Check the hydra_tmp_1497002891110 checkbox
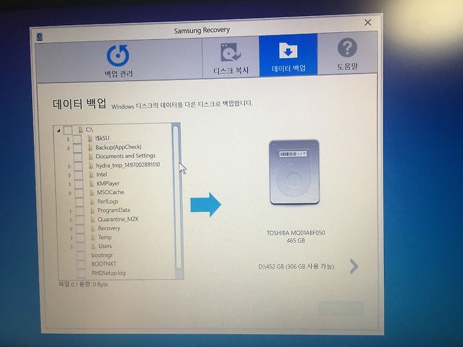463x347 pixels. pyautogui.click(x=78, y=166)
